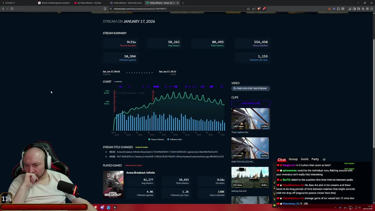The height and width of the screenshot is (211, 375).
Task: Click the Arena Breakout Infinite cover art
Action: 113,184
